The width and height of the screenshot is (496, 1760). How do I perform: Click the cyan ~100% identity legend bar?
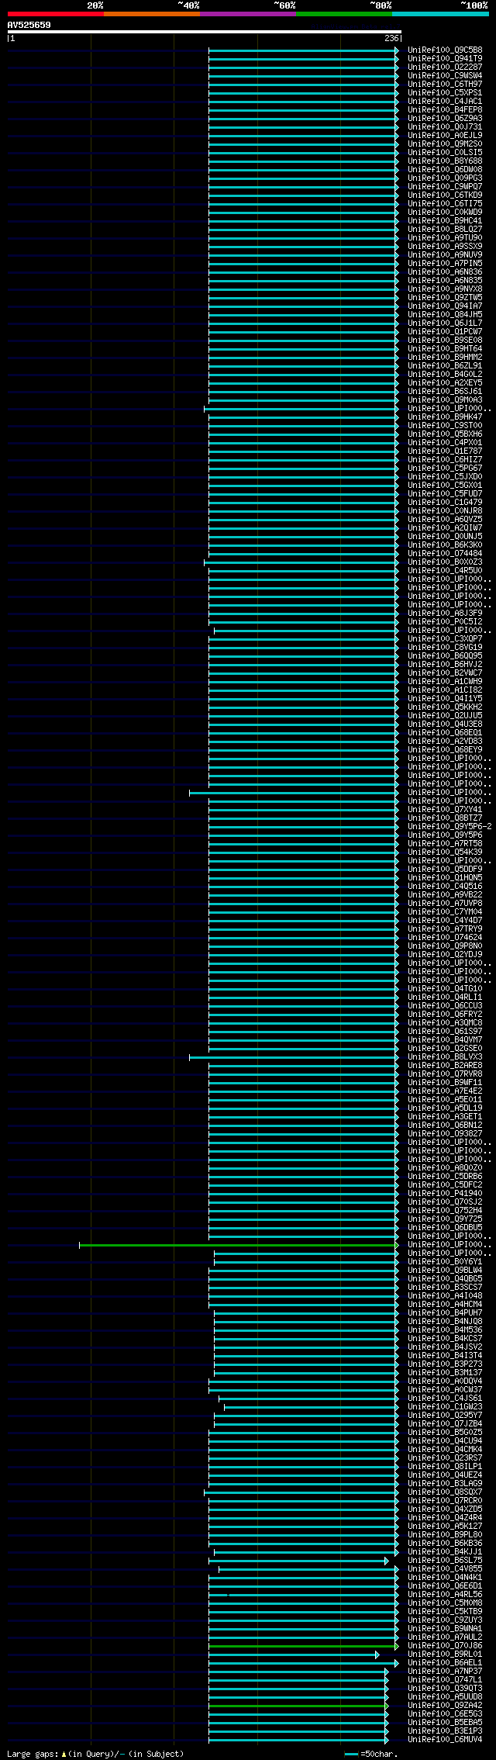pos(440,14)
